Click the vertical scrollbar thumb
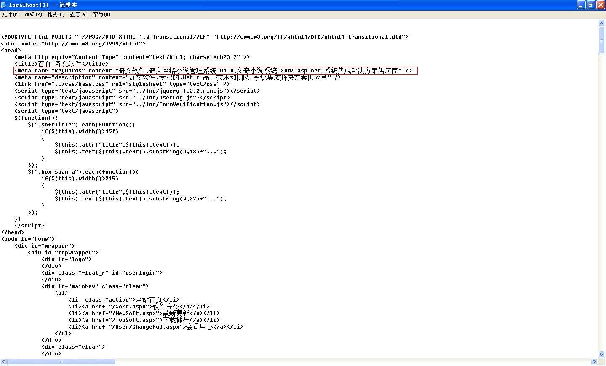Screen dimensions: 606x366 602,41
